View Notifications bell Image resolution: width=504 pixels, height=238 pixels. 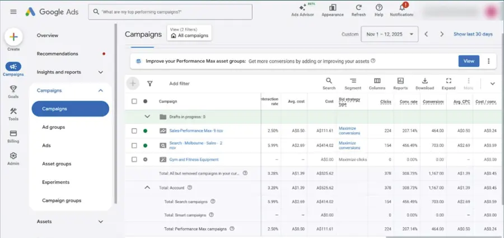click(402, 10)
